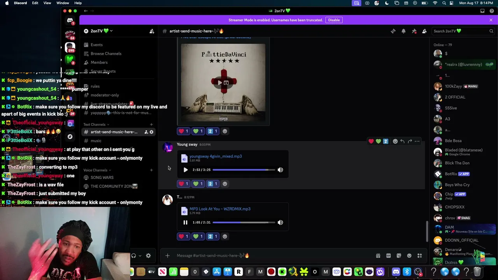Screen dimensions: 498x280
Task: Toggle red heart reaction on Young sway message
Action: (x=183, y=184)
